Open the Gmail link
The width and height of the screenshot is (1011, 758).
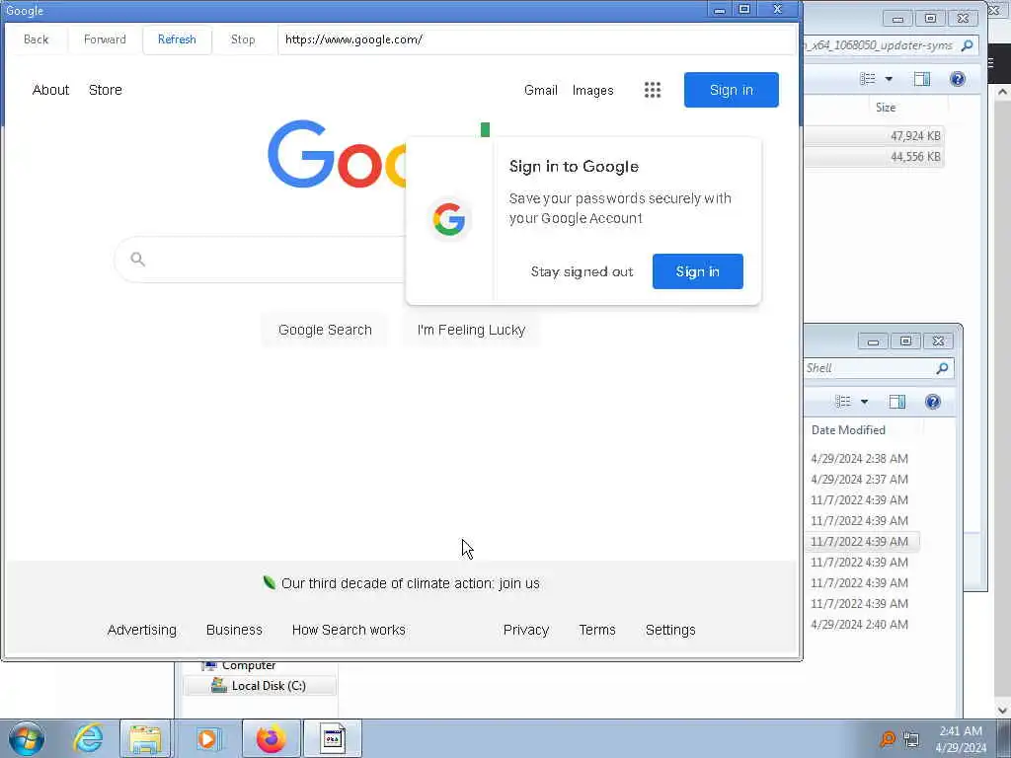tap(540, 90)
